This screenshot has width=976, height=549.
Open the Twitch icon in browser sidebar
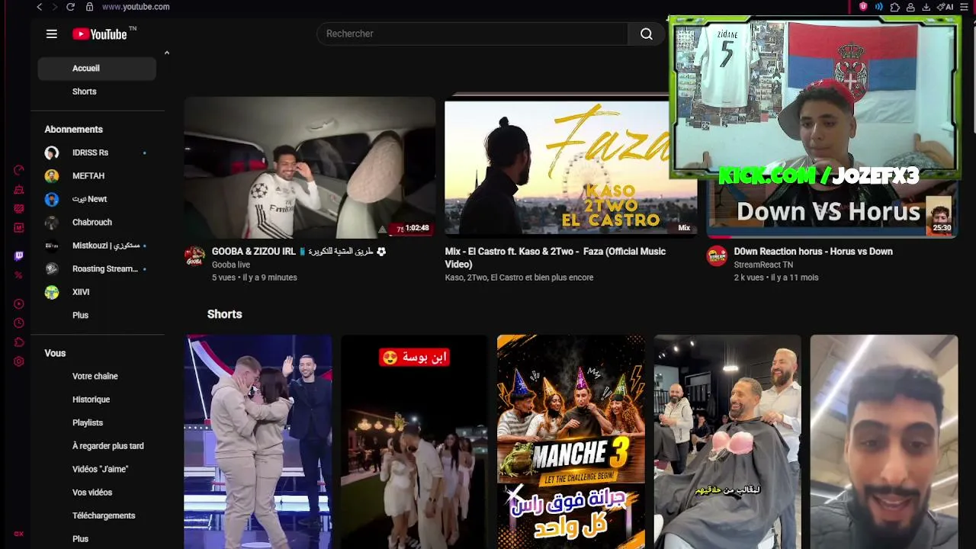point(19,256)
